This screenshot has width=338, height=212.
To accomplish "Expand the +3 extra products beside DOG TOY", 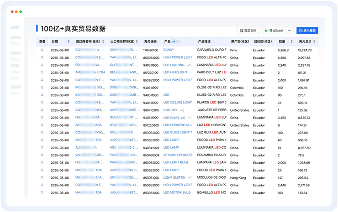I will click(182, 110).
